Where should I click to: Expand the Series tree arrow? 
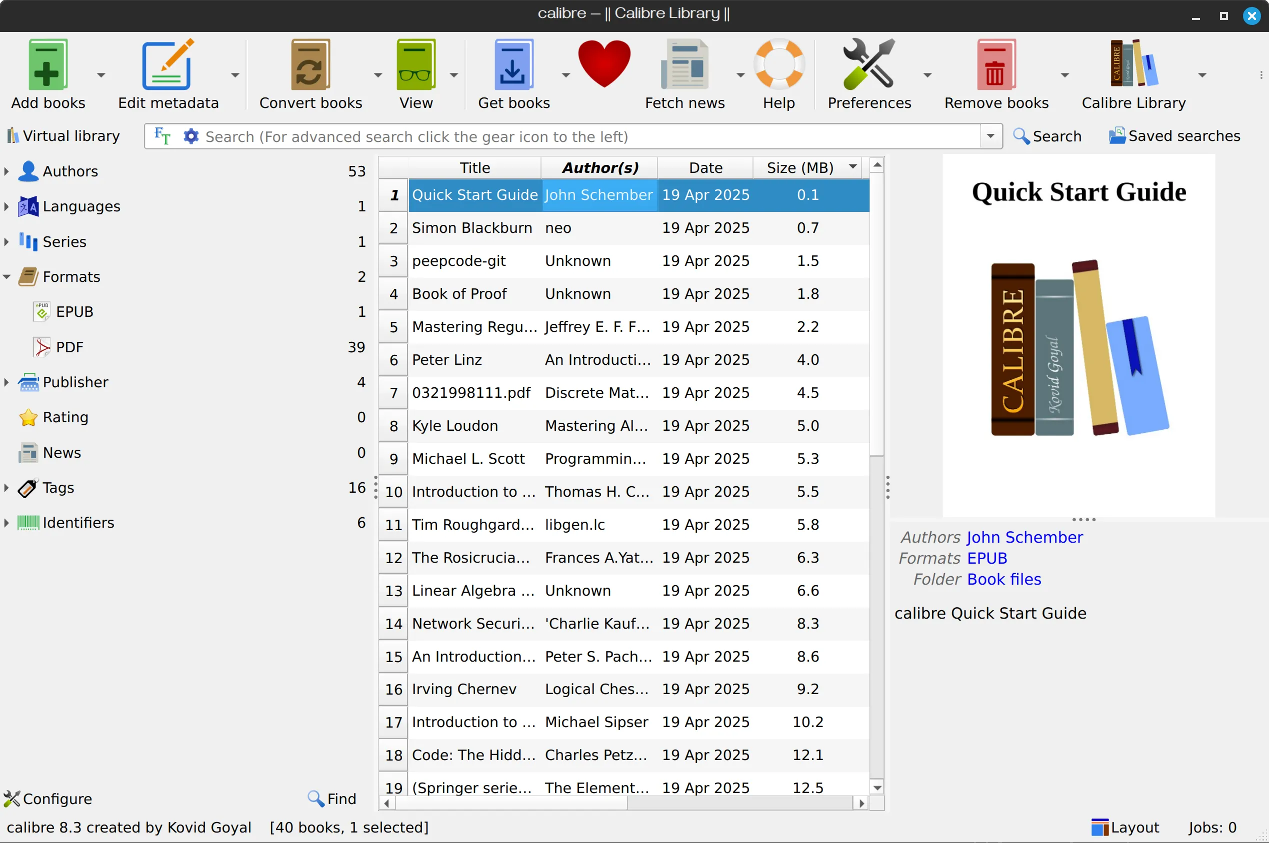pyautogui.click(x=6, y=241)
